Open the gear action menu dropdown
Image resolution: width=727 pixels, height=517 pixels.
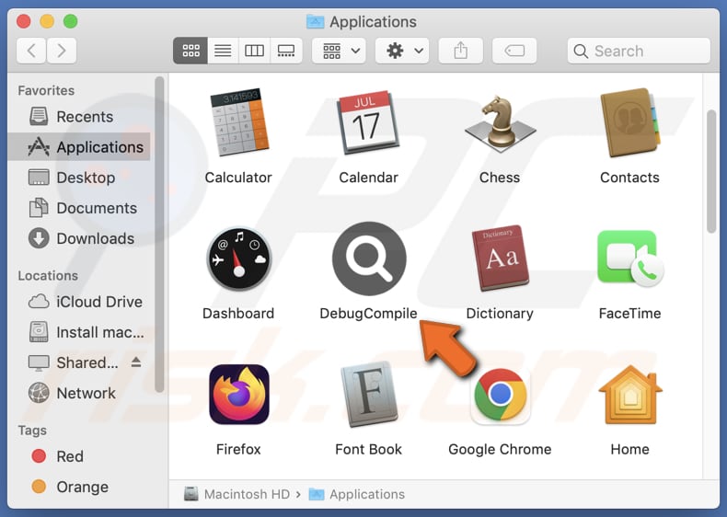pos(402,51)
